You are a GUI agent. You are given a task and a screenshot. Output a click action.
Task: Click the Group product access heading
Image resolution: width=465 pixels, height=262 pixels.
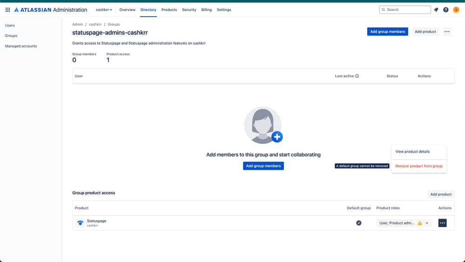pyautogui.click(x=94, y=193)
